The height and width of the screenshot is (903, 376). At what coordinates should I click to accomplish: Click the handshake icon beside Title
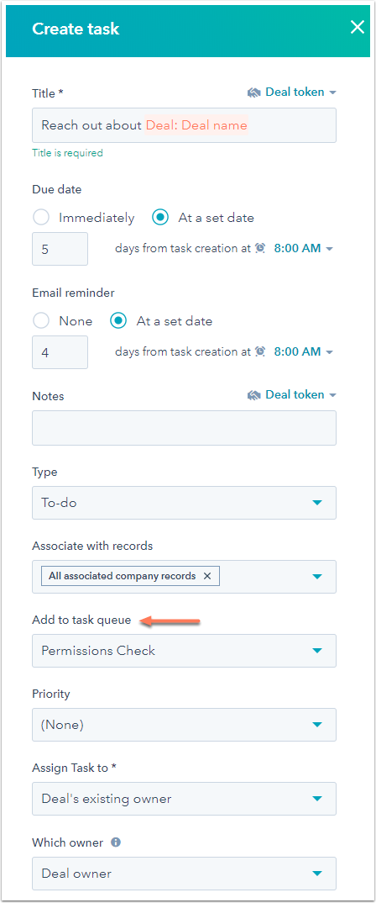(x=254, y=92)
